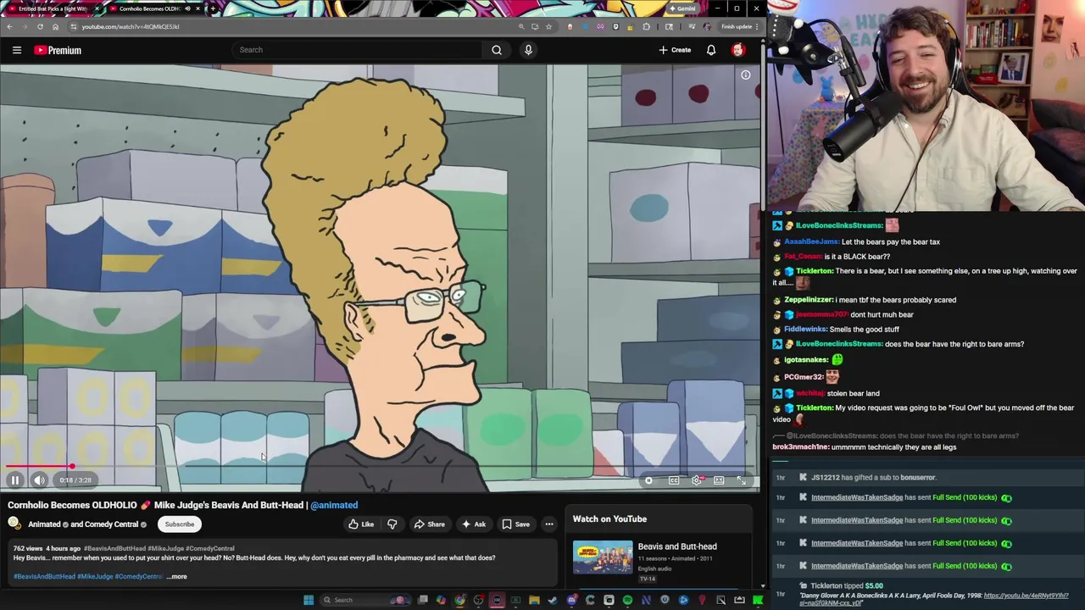Close the Entitled Brat Picks a Fight tab

pyautogui.click(x=97, y=8)
